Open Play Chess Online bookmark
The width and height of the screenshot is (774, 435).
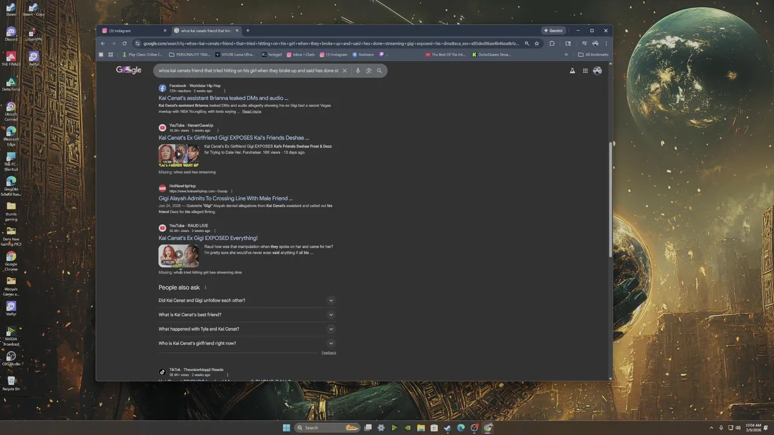pyautogui.click(x=141, y=54)
